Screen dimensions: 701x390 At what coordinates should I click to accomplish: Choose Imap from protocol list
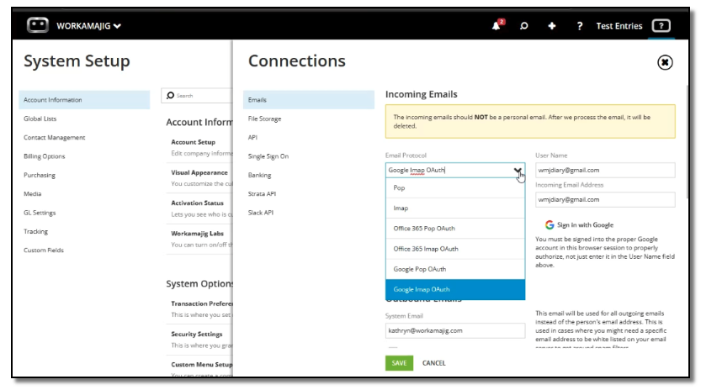(x=455, y=208)
